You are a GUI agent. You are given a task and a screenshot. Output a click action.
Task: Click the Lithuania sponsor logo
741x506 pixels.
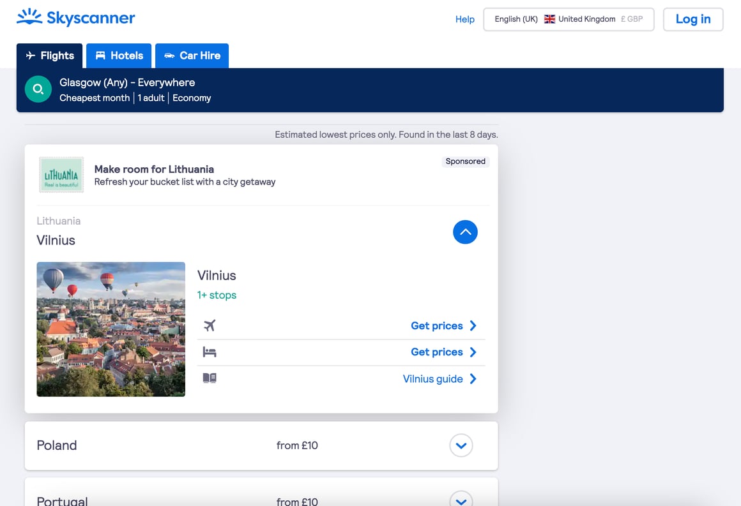[x=61, y=175]
